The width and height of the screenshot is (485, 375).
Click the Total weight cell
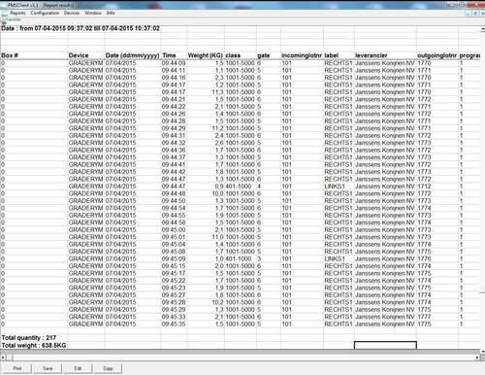pos(34,346)
